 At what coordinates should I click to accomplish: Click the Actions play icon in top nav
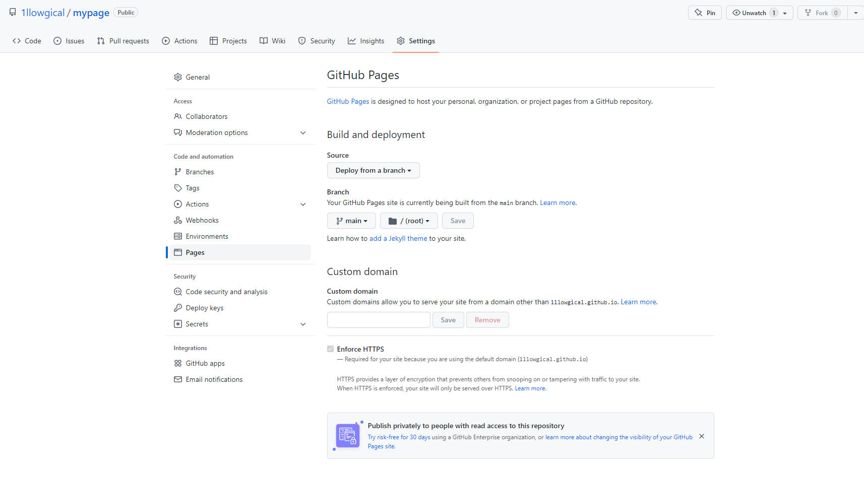tap(166, 41)
